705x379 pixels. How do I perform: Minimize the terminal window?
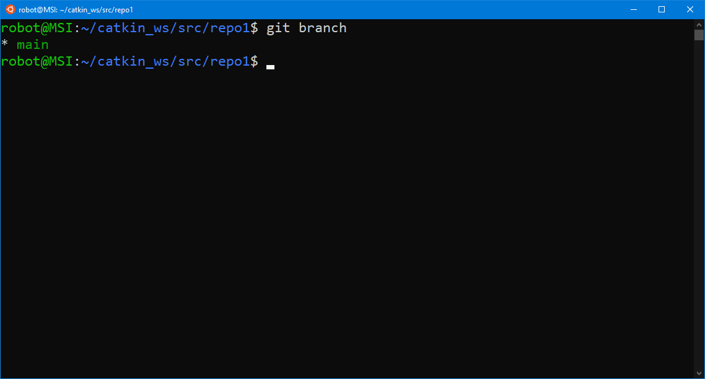[x=633, y=9]
